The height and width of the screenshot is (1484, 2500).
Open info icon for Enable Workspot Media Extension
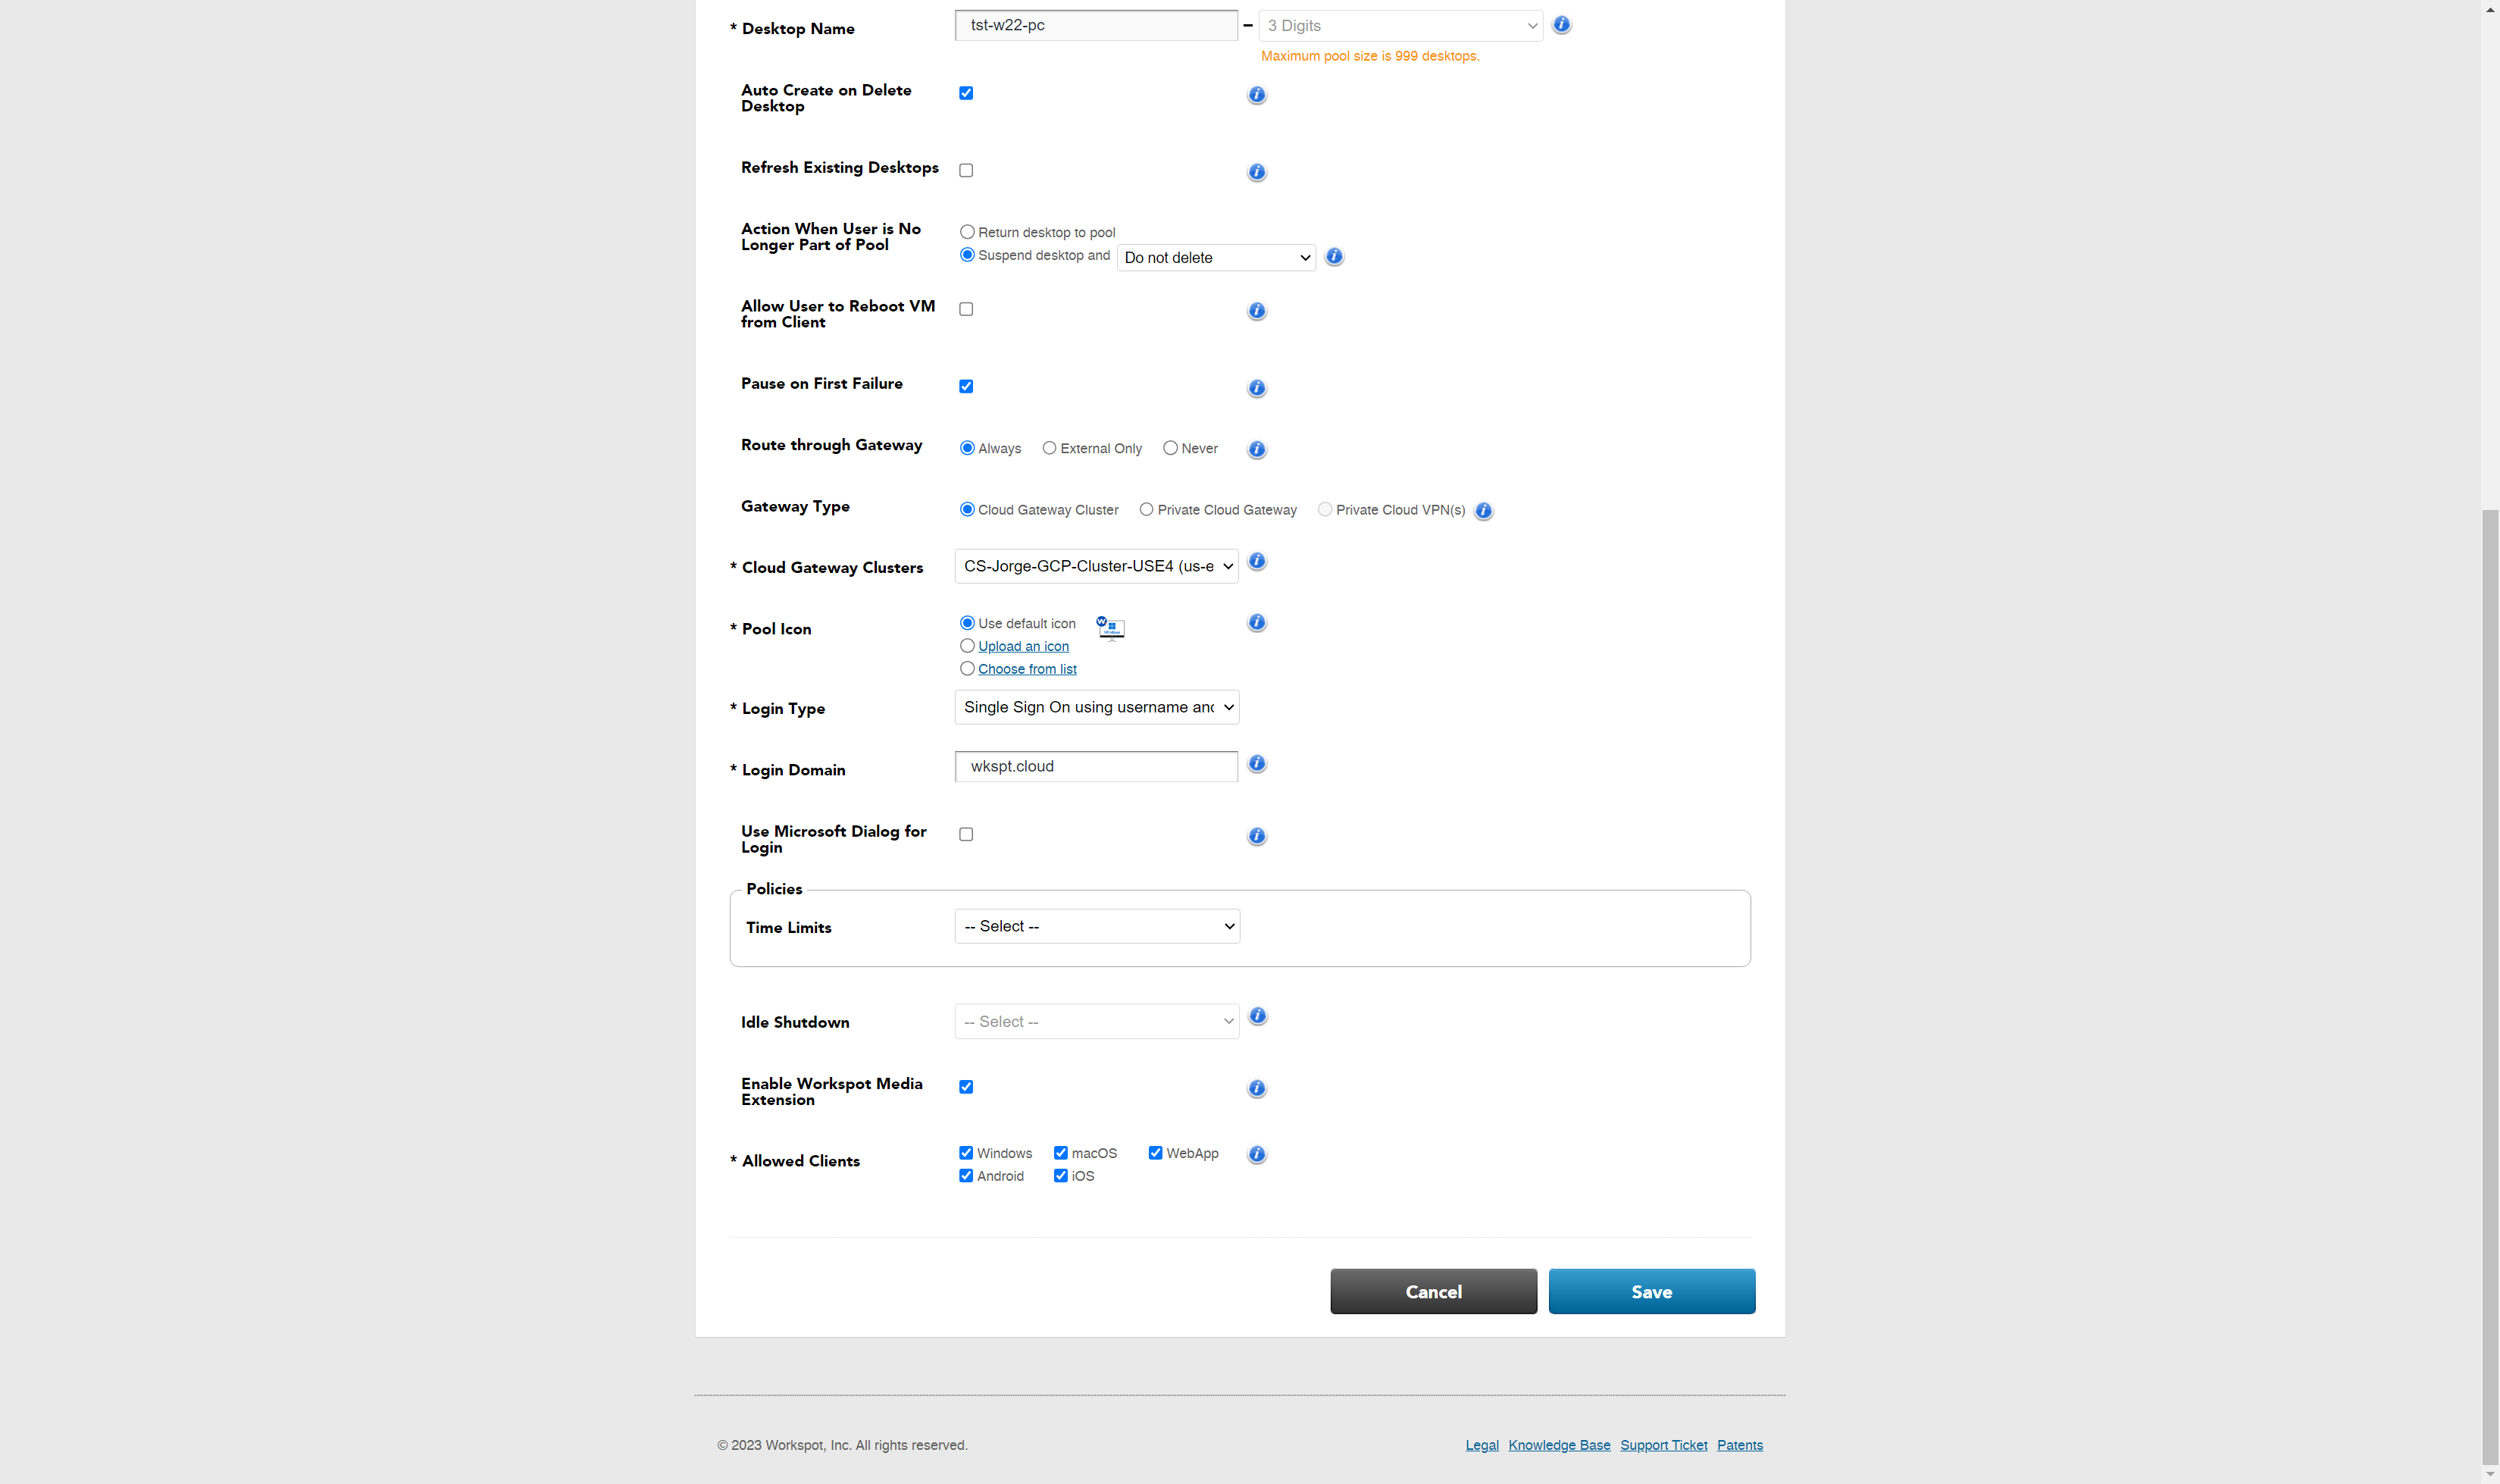coord(1256,1088)
